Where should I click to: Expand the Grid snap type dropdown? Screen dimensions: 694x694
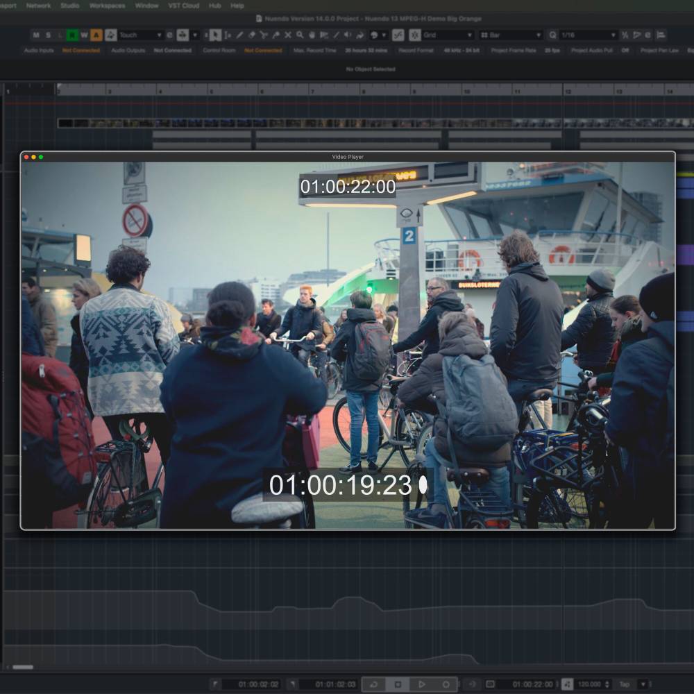[448, 35]
